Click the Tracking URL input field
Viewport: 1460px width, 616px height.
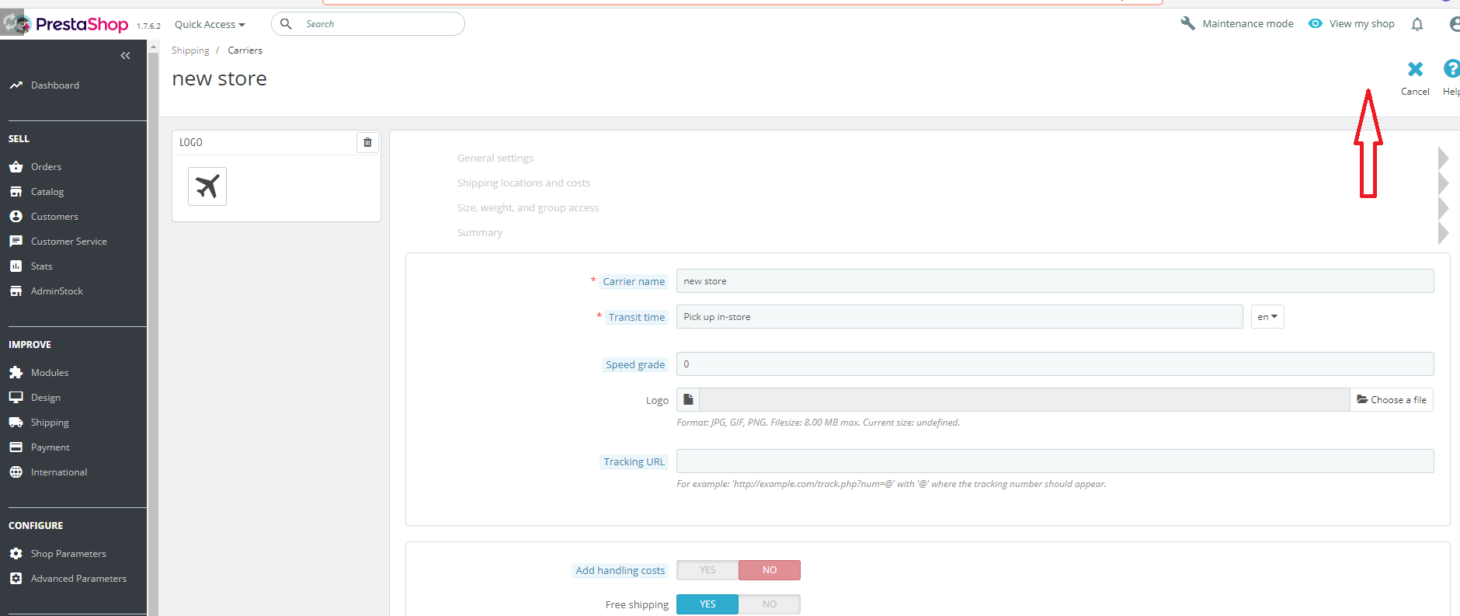point(1055,461)
